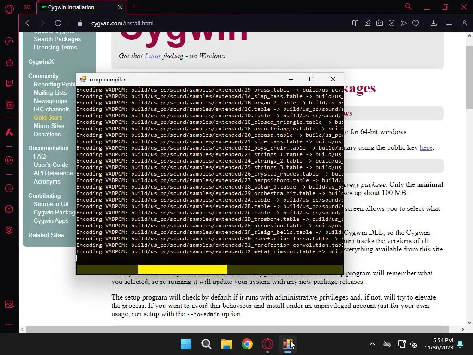This screenshot has width=473, height=355.
Task: Take a snapshot with camera icon
Action: (380, 23)
